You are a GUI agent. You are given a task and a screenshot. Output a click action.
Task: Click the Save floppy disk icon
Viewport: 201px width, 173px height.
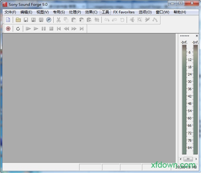pos(26,20)
